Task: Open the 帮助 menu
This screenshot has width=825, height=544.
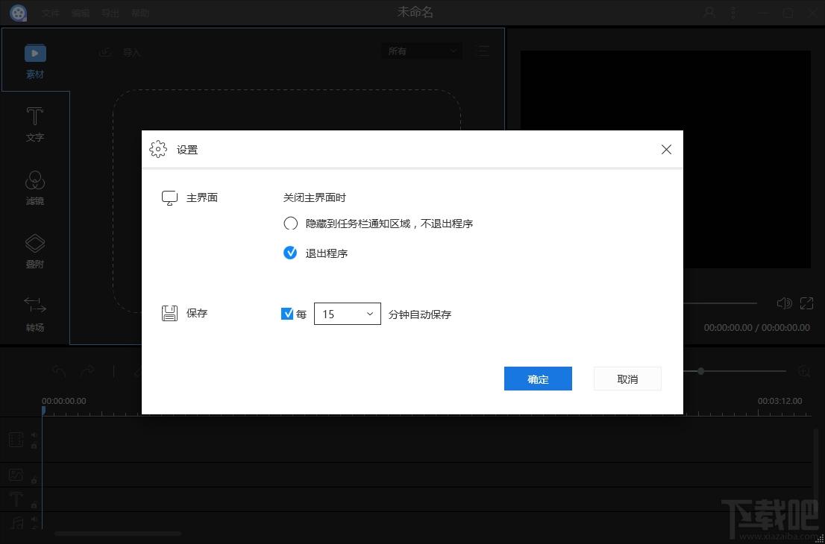Action: pyautogui.click(x=140, y=13)
